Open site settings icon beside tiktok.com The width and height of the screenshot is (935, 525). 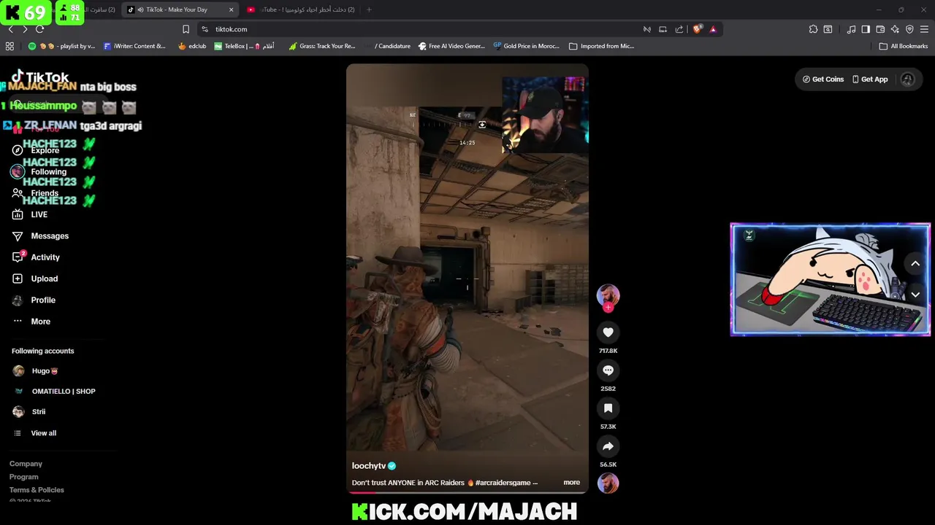(x=205, y=29)
